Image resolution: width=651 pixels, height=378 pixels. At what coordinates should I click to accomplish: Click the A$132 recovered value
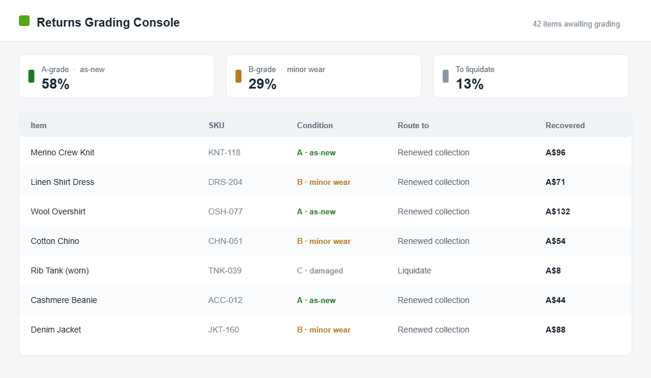(557, 211)
